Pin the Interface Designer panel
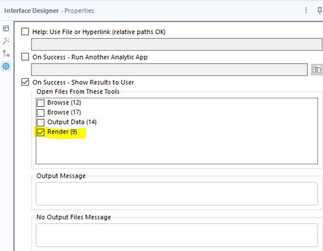 (320, 10)
